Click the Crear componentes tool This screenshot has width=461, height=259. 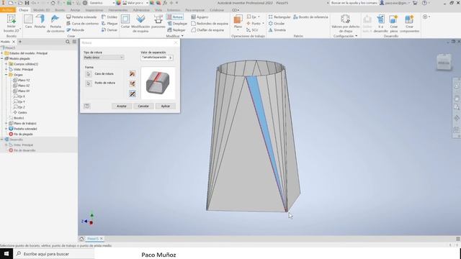point(409,23)
